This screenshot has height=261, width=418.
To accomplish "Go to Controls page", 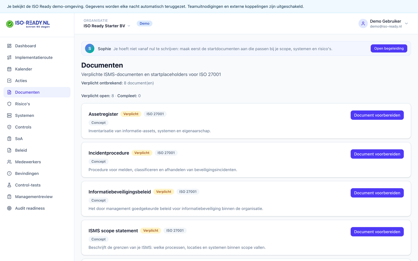I will (37, 127).
